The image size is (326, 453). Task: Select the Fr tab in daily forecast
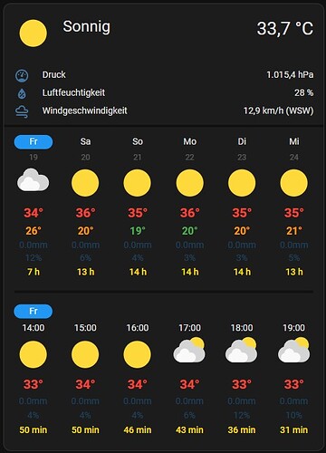coord(34,142)
